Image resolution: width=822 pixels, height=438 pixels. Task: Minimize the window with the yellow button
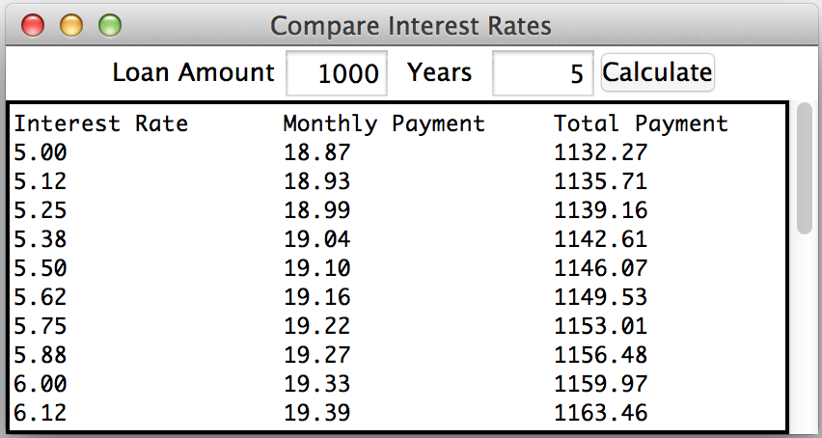pos(71,25)
